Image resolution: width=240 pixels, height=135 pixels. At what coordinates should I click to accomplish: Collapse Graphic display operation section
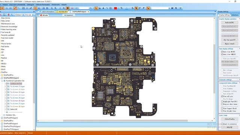239,19
